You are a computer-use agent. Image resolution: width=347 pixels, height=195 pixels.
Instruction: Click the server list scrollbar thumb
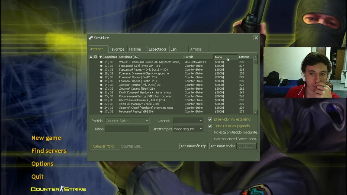255,61
